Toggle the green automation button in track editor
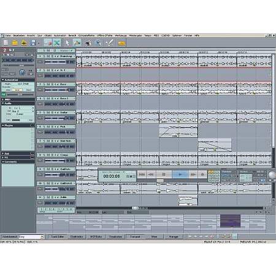Screen dimensions: 276x276 tap(4, 94)
